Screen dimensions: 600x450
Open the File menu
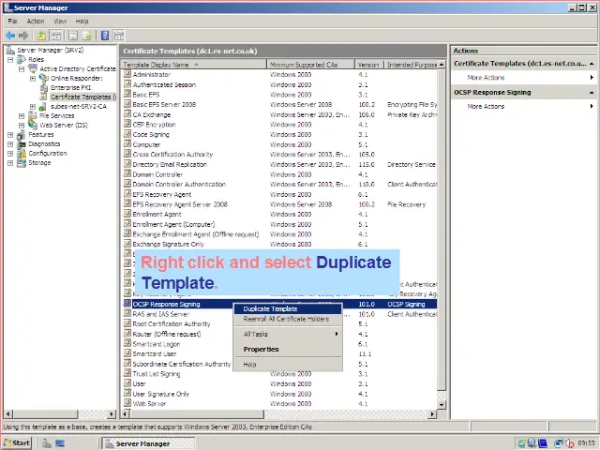[12, 21]
